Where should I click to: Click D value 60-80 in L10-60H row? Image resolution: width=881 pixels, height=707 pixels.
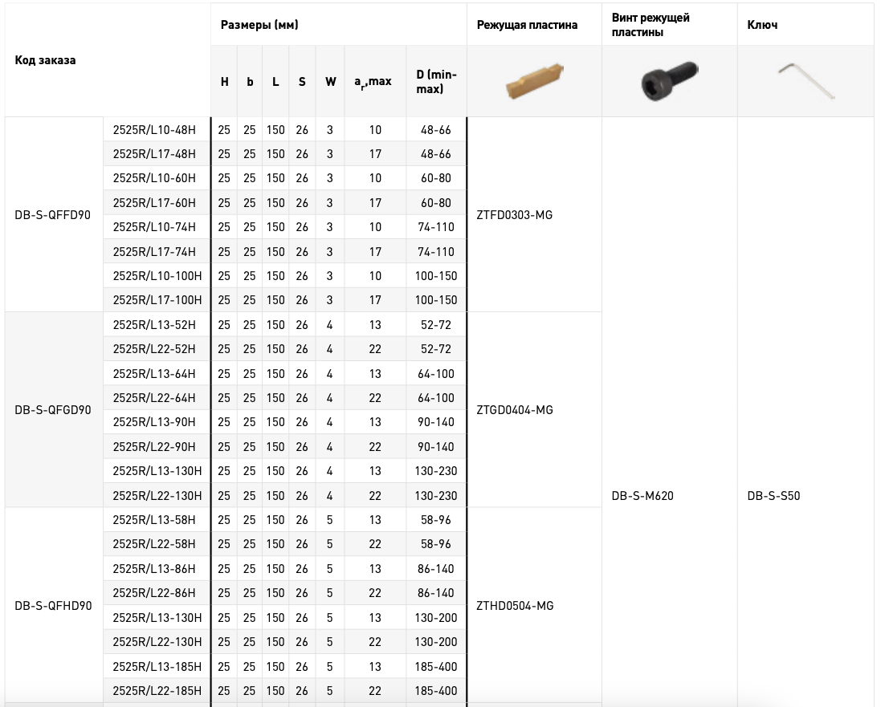[x=436, y=178]
